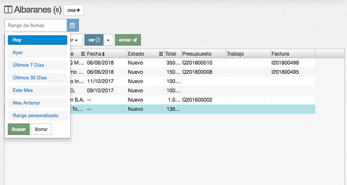Screen dimensions: 347x185
Task: Select Mes Anterior range option
Action: 37,103
